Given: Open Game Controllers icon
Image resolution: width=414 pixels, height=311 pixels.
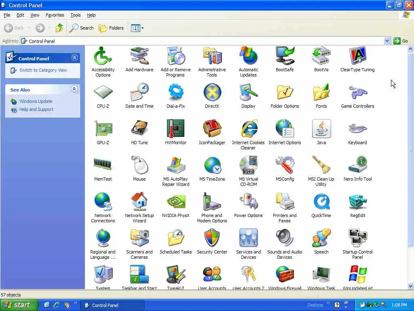Looking at the screenshot, I should [x=357, y=92].
